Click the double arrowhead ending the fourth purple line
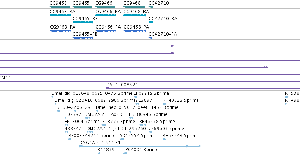The height and width of the screenshot is (155, 300). [x=266, y=67]
